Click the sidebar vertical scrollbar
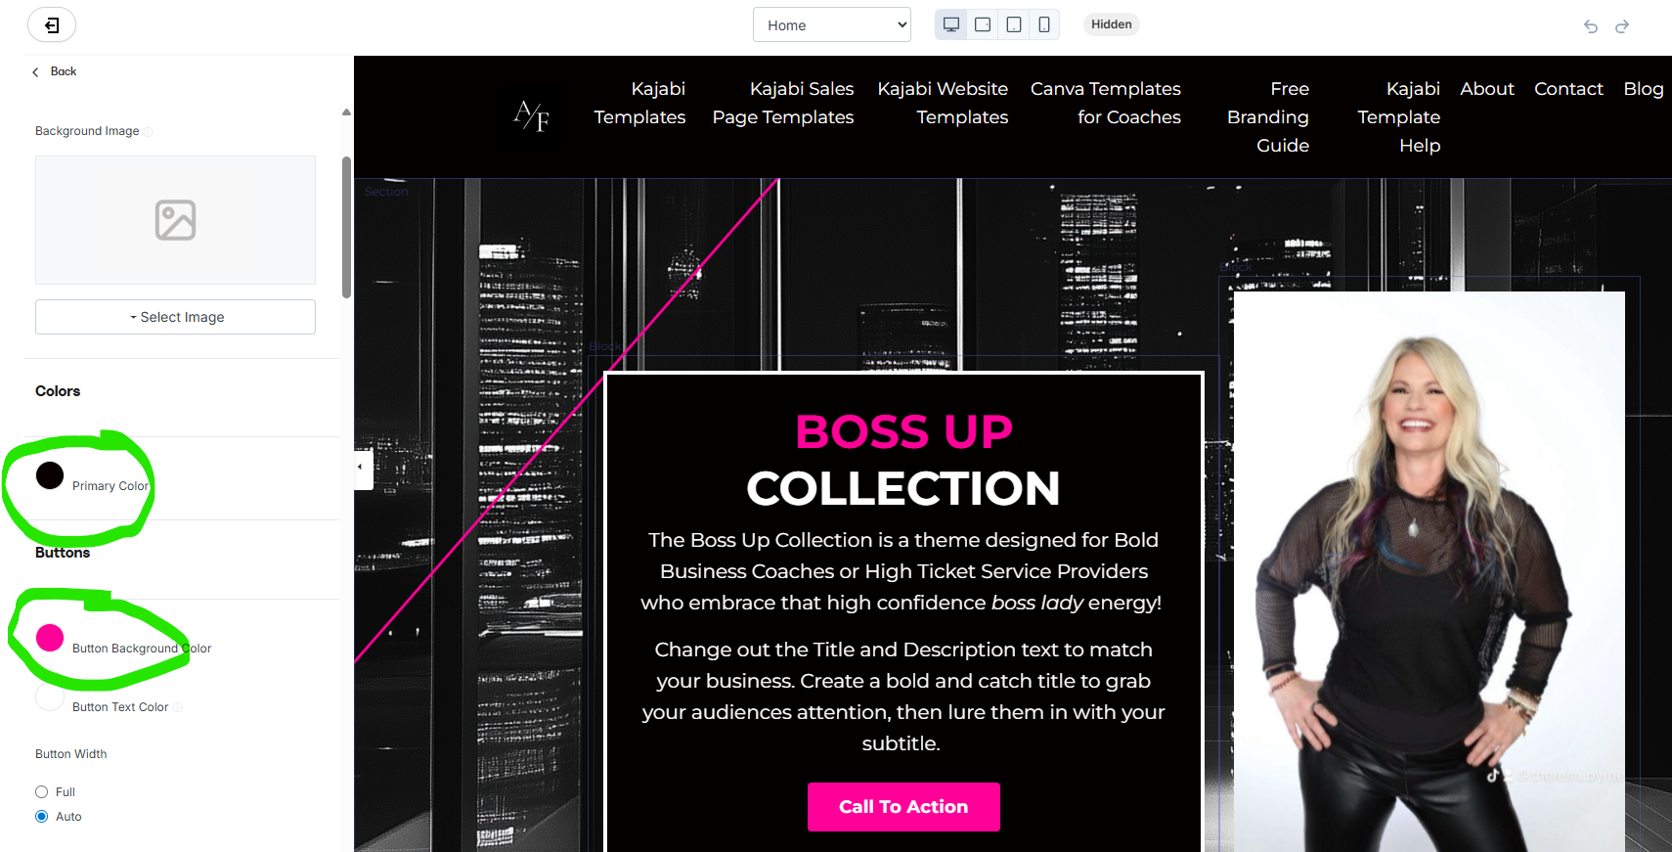1672x852 pixels. (346, 227)
